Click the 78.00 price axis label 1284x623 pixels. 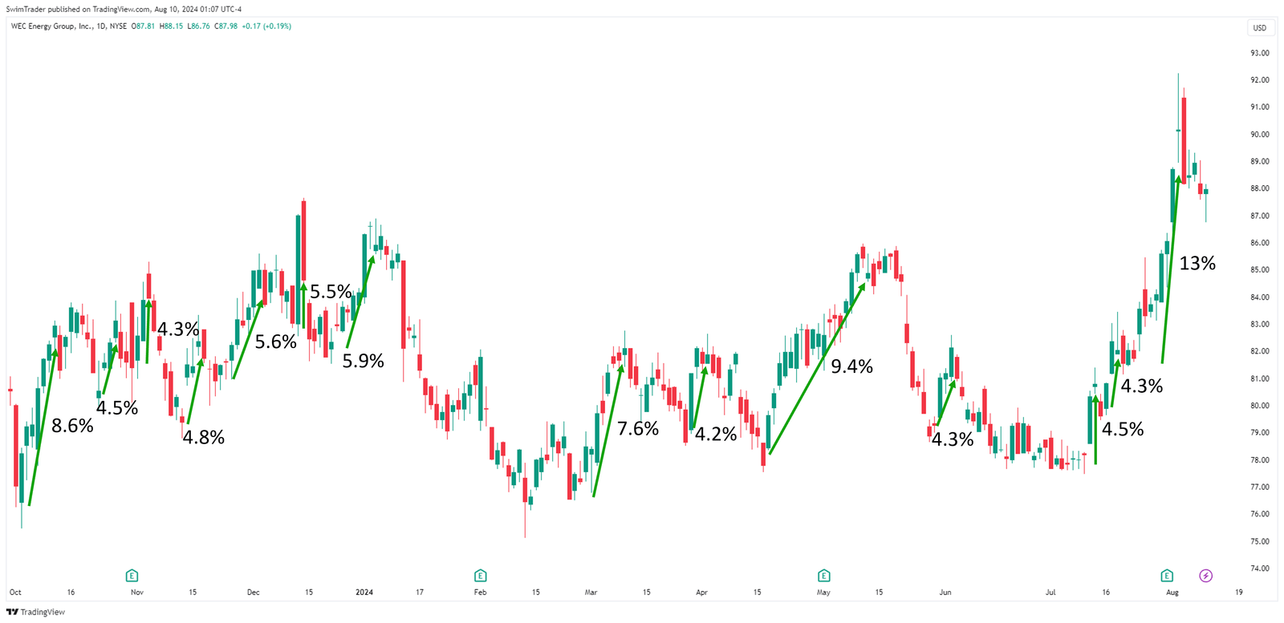[1260, 460]
